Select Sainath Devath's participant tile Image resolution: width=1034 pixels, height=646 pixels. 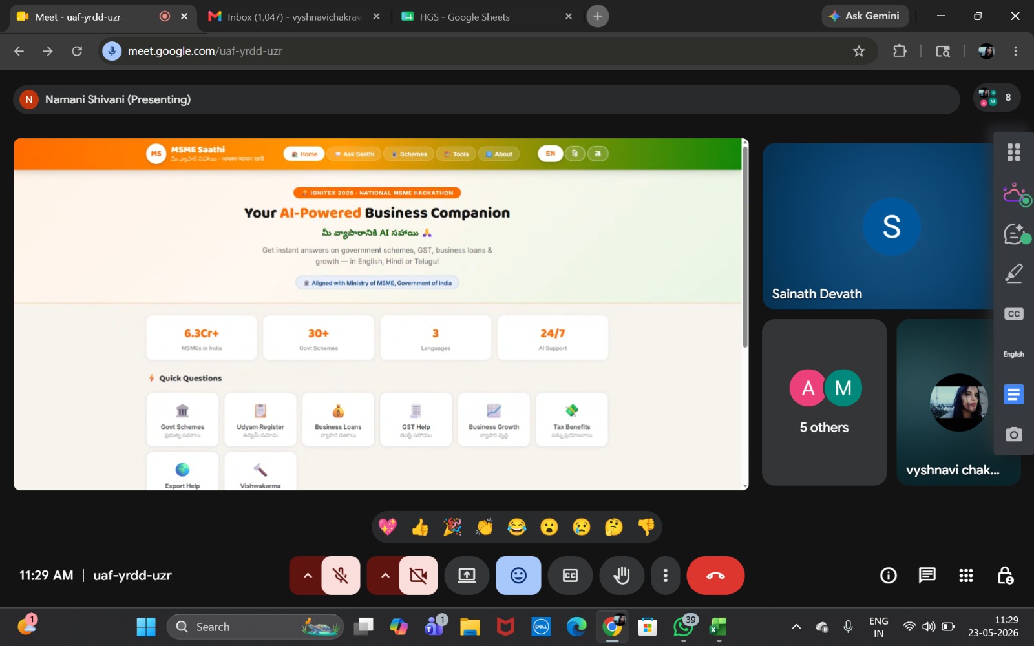coord(879,226)
